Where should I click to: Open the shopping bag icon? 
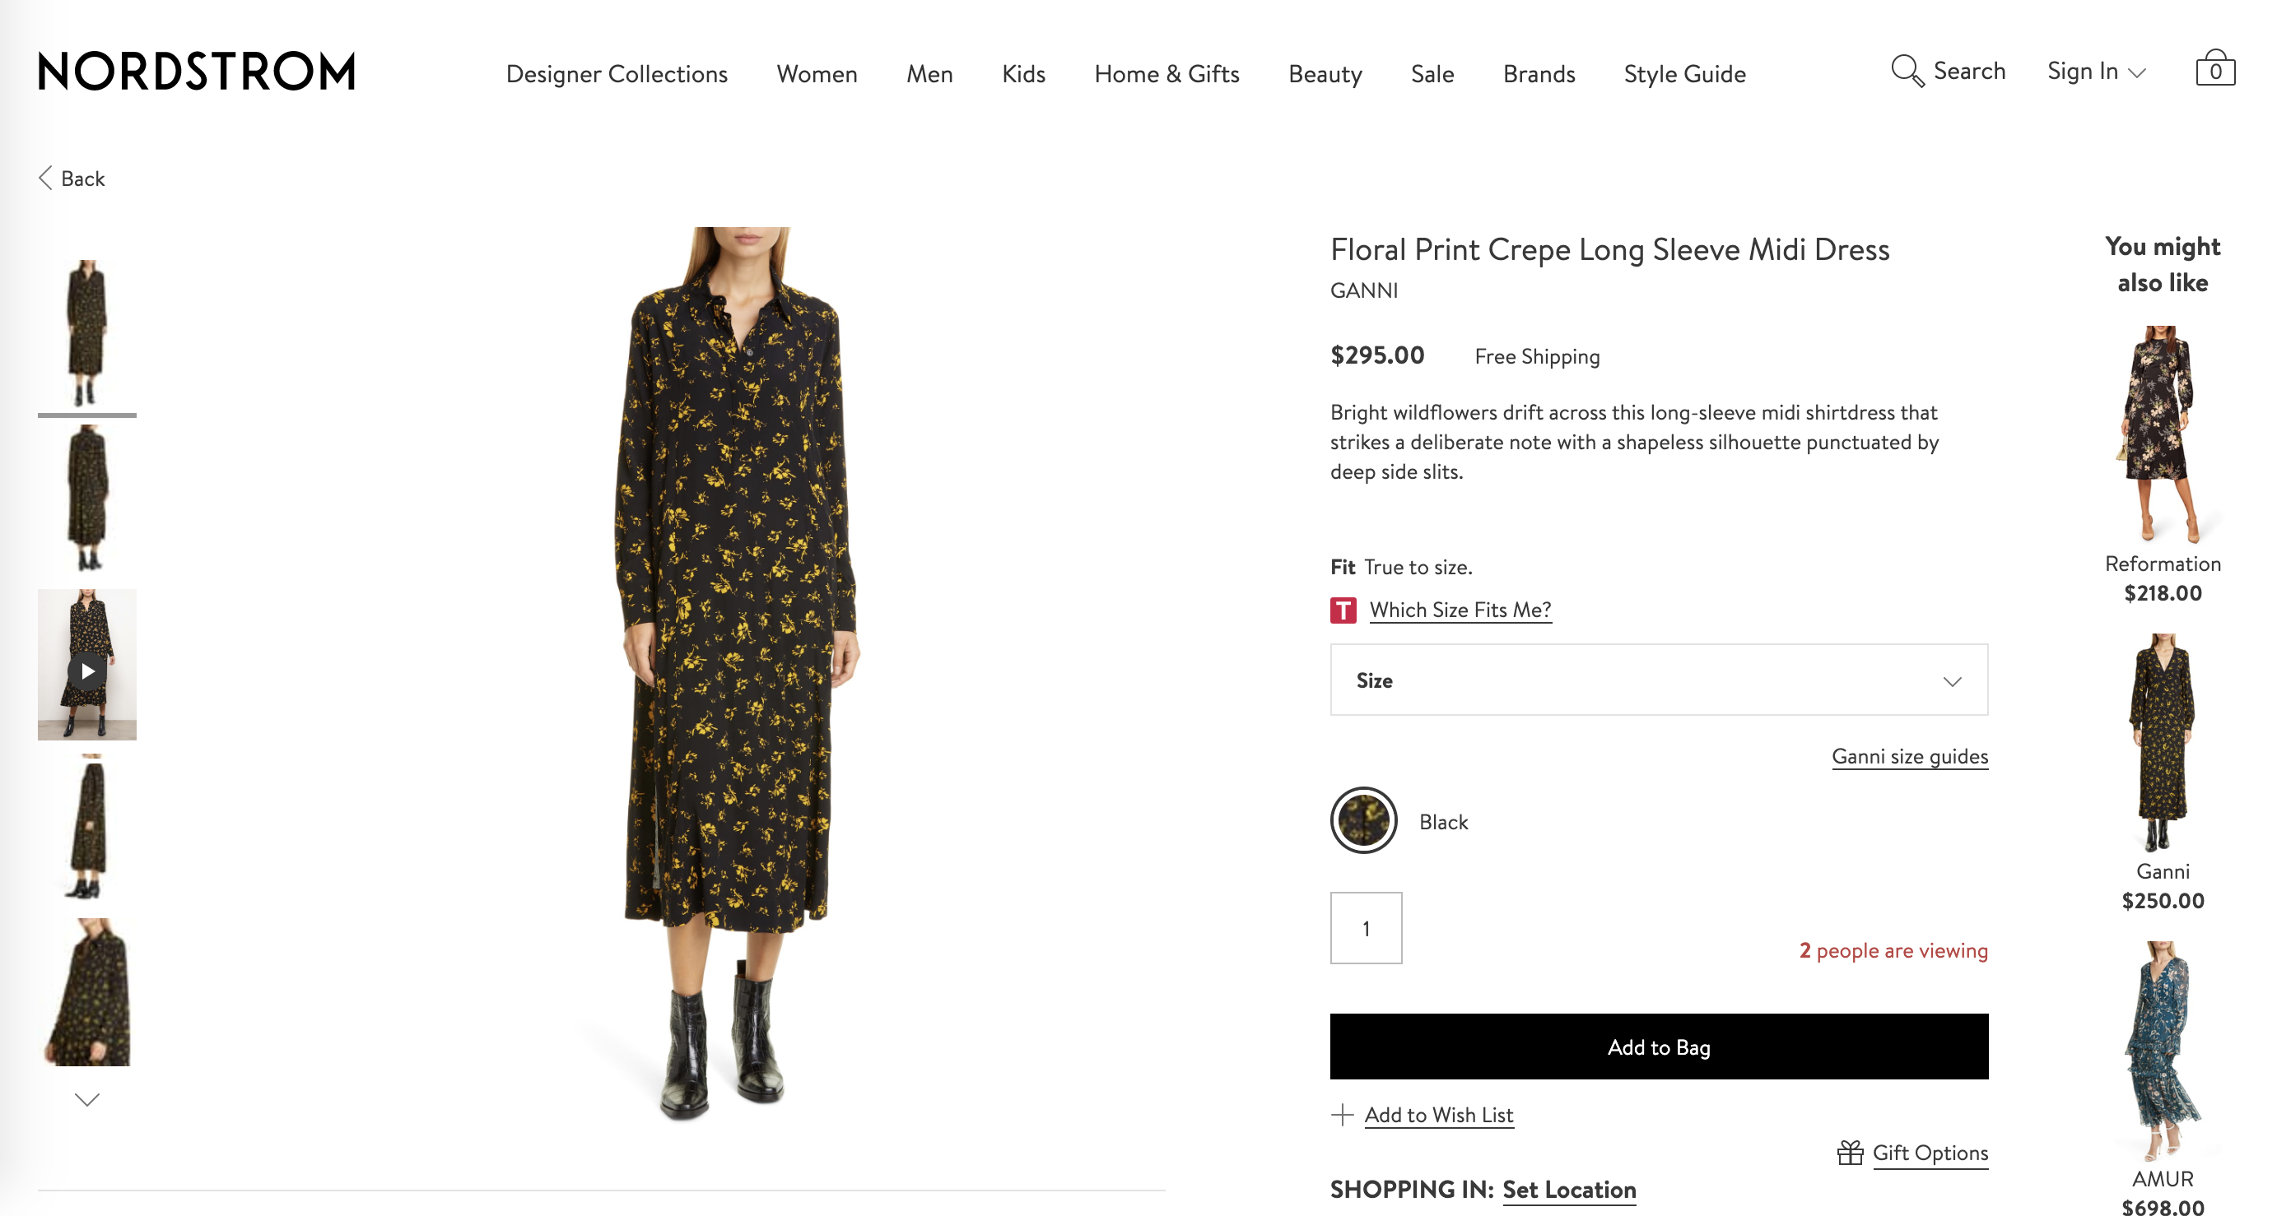[x=2214, y=69]
